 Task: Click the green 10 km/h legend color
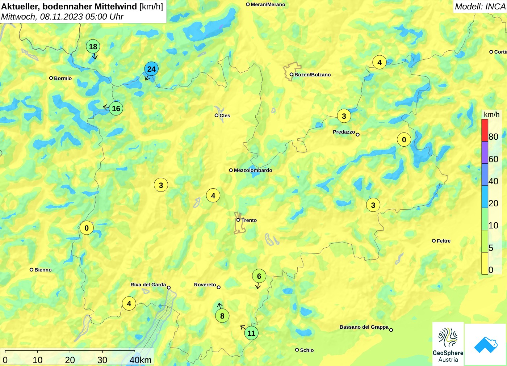485,219
